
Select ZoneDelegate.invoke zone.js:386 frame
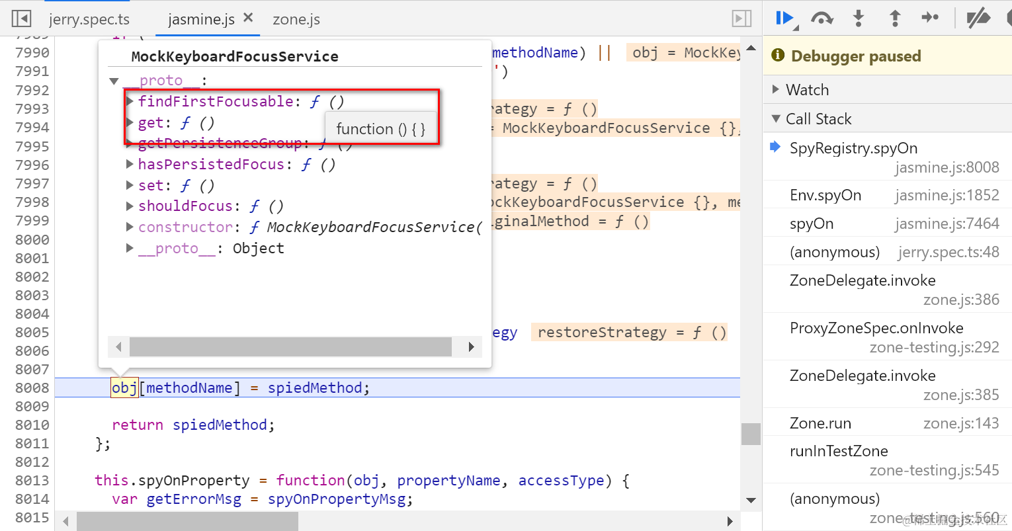coord(888,290)
